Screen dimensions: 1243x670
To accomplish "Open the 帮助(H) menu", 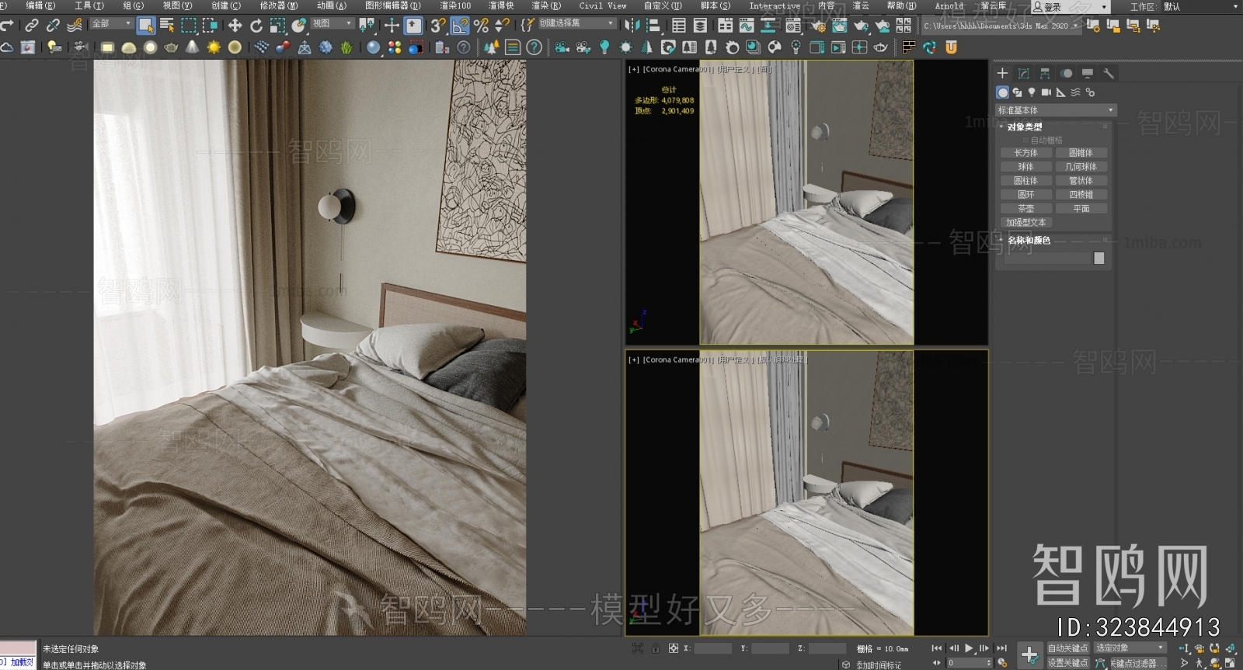I will pyautogui.click(x=901, y=5).
